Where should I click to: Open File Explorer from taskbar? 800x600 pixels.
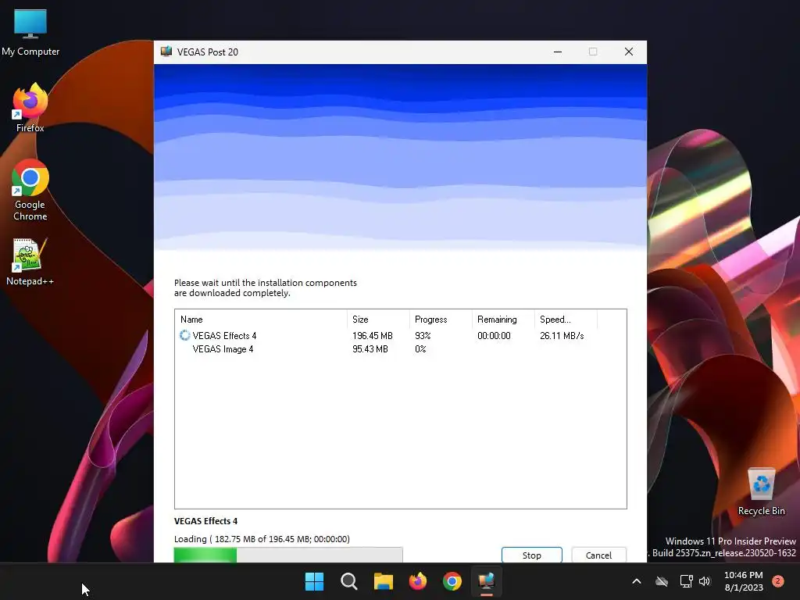coord(383,581)
